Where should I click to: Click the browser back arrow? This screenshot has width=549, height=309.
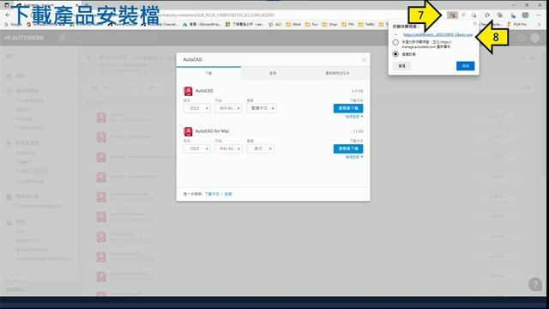click(x=8, y=15)
